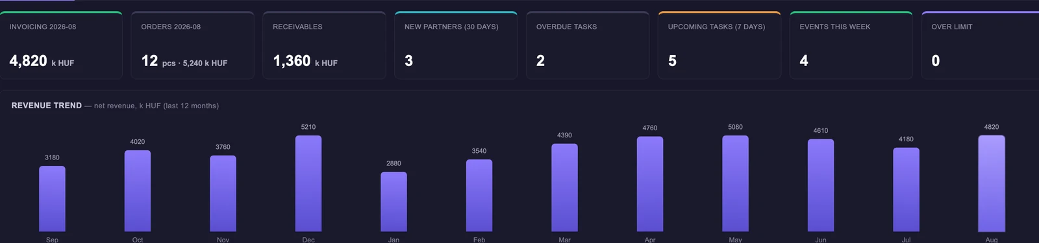Viewport: 1039px width, 243px height.
Task: Click the 4,820 k HUF invoicing value
Action: [42, 61]
